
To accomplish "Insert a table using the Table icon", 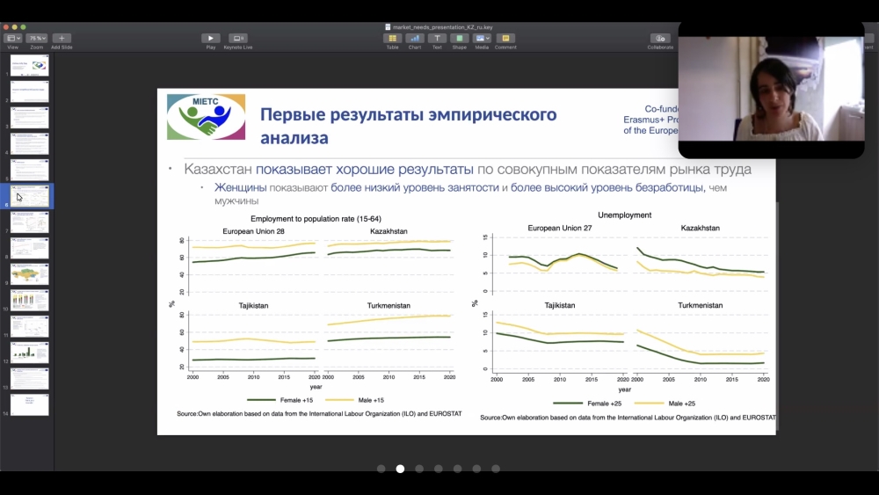I will pos(392,38).
